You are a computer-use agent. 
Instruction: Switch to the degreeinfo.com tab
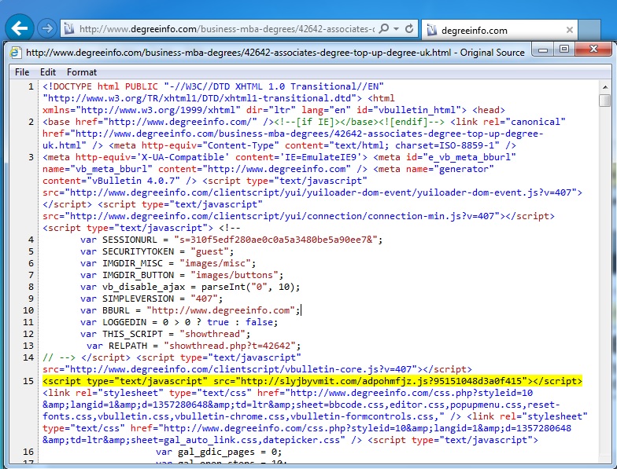pos(474,31)
